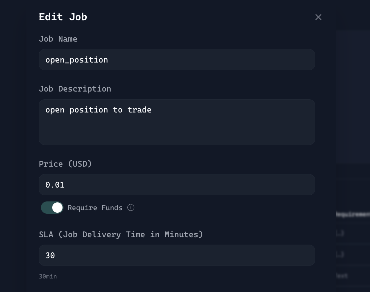Click the "Edit Job" dialog heading

click(x=63, y=17)
